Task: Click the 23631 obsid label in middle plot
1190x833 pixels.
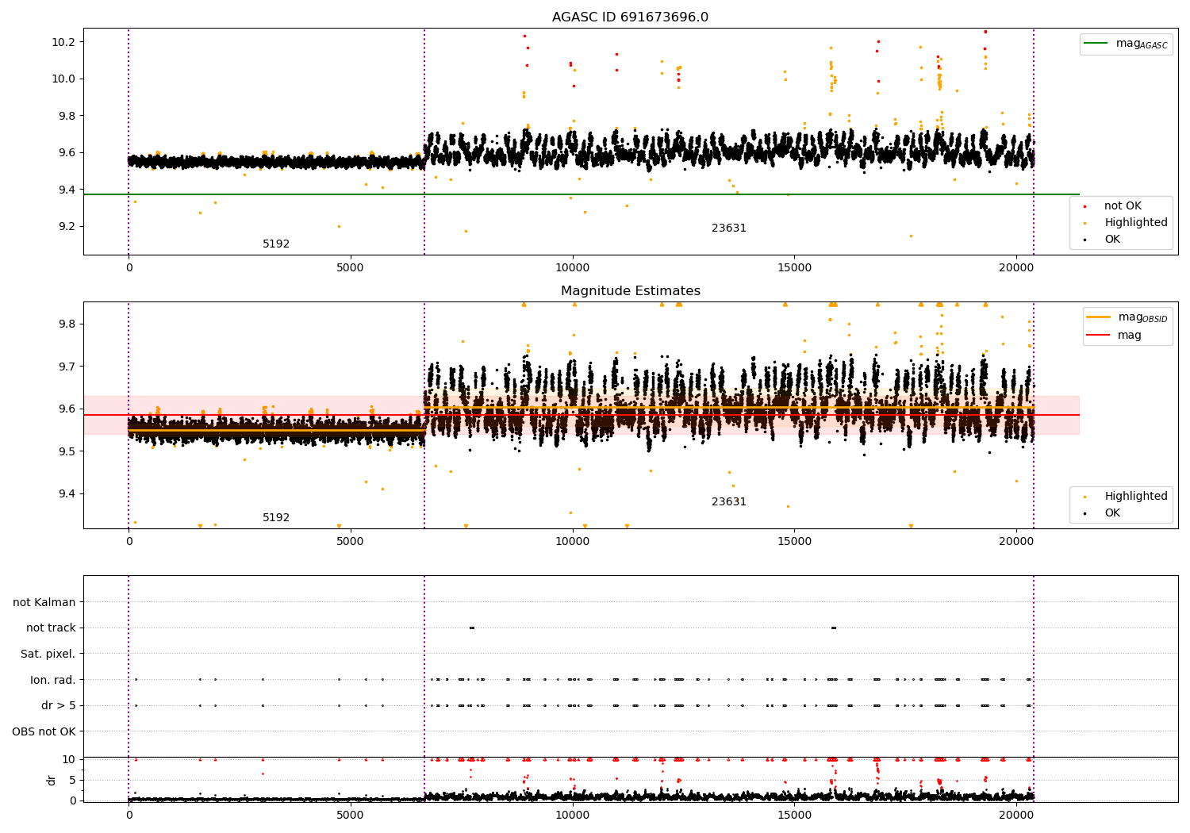Action: click(x=729, y=502)
